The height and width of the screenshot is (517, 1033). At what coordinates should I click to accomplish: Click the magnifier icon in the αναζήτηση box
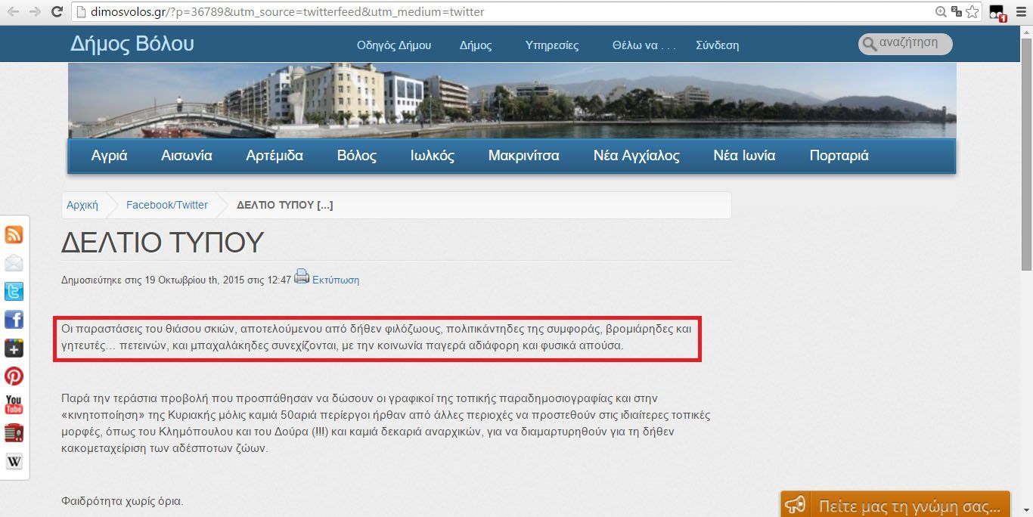coord(869,44)
